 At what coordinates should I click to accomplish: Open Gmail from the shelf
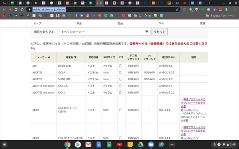(88, 145)
